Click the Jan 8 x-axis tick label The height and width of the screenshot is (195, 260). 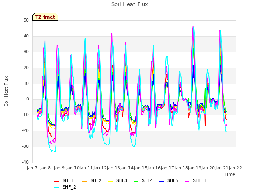[x=45, y=168]
